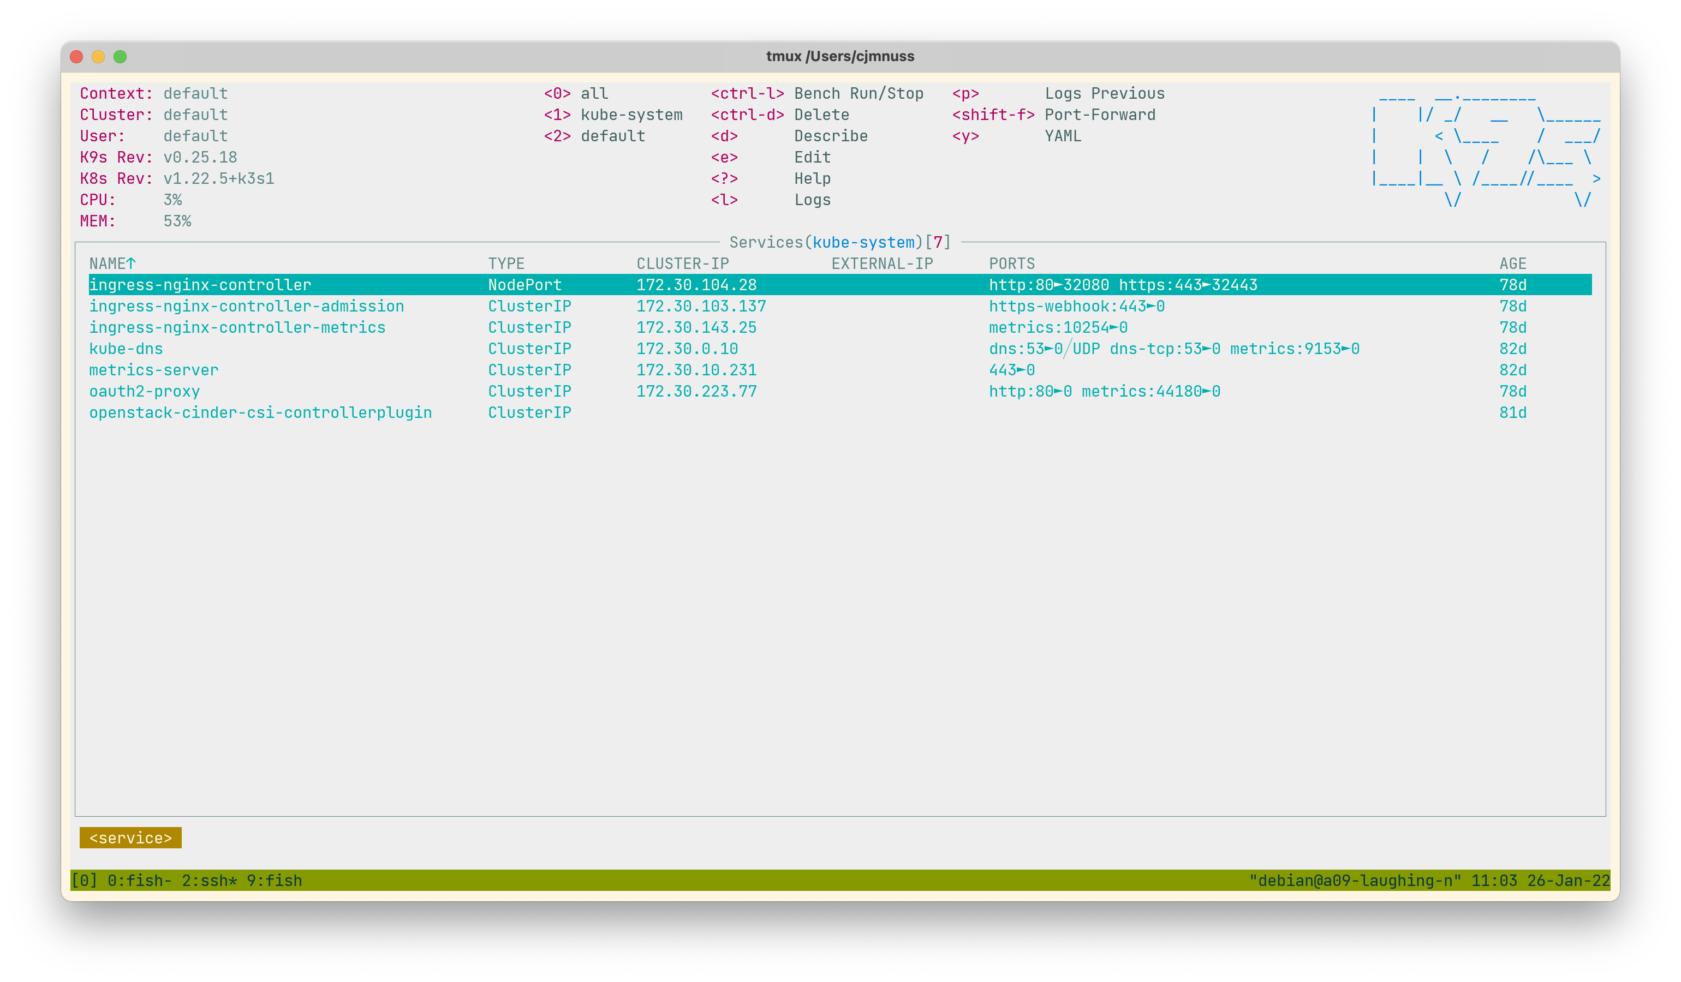Viewport: 1681px width, 982px height.
Task: Click the <service> breadcrumb label
Action: 130,838
